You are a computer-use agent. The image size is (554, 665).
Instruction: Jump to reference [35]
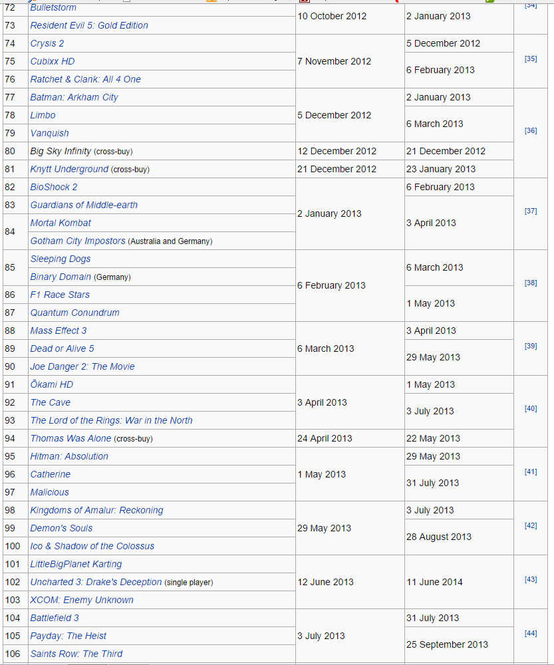(531, 59)
